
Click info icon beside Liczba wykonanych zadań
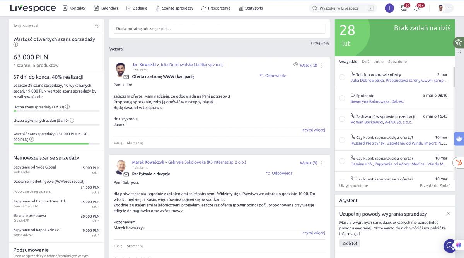[72, 120]
